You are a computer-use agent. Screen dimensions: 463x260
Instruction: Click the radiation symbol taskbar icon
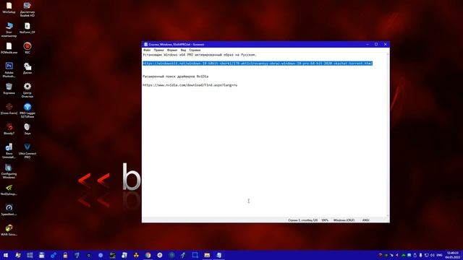point(136,255)
